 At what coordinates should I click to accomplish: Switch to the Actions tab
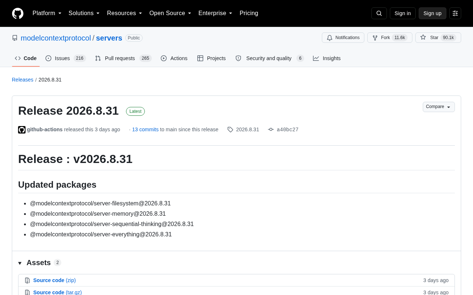pyautogui.click(x=174, y=58)
